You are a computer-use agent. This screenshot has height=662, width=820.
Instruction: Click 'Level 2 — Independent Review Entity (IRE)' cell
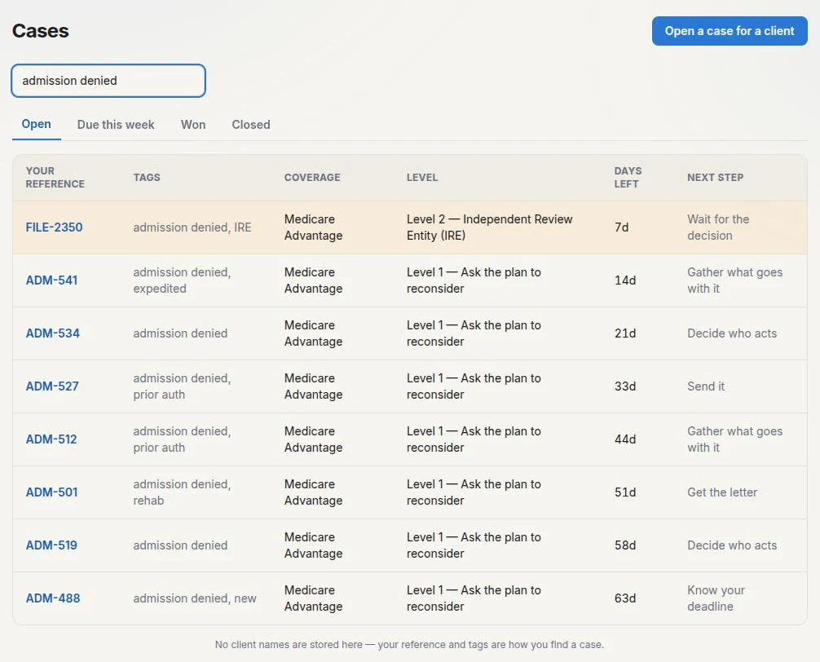click(x=490, y=227)
